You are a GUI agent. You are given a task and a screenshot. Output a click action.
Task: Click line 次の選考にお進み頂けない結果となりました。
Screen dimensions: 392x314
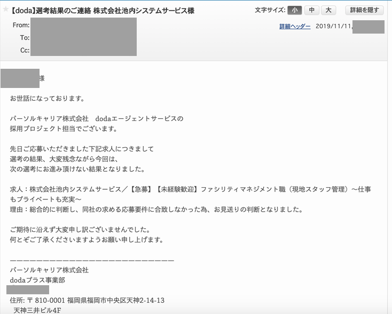pos(78,169)
